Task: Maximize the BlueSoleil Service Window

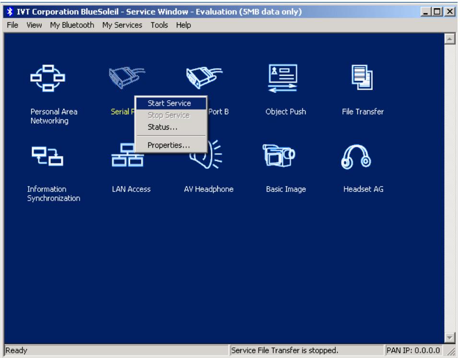Action: point(437,12)
